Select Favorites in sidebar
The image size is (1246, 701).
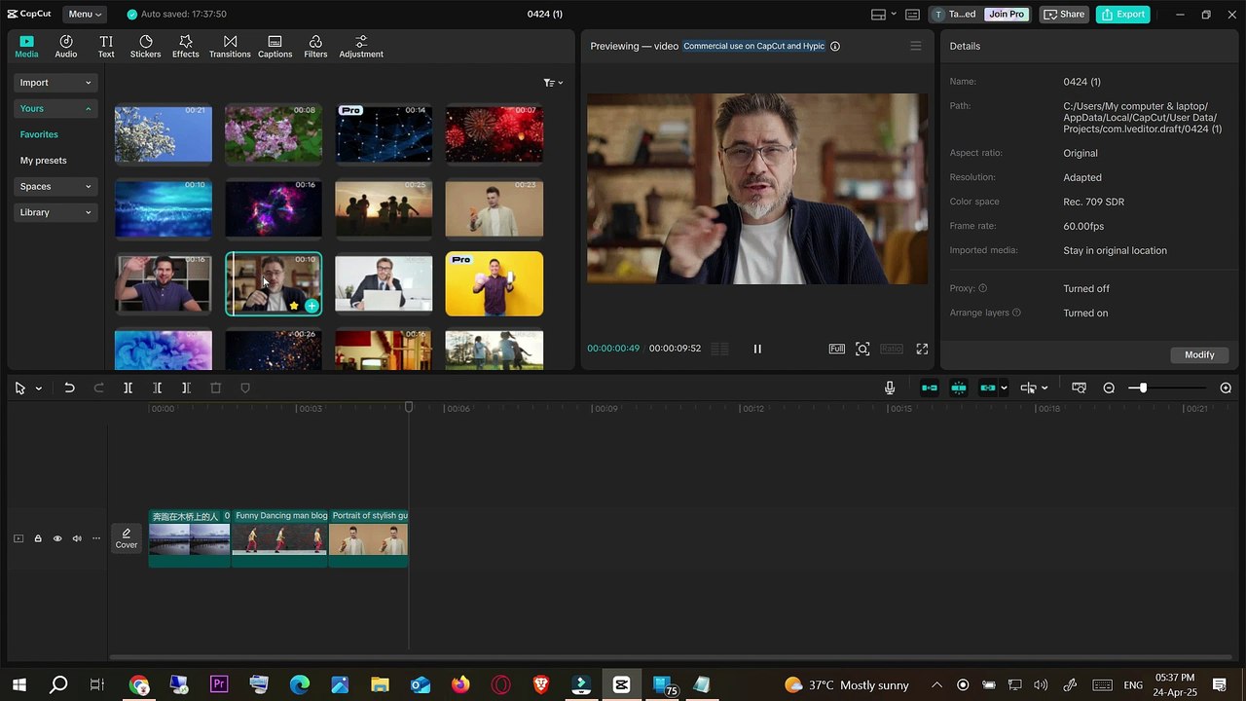pos(39,134)
